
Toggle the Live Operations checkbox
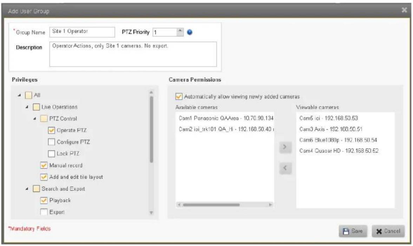pyautogui.click(x=36, y=107)
